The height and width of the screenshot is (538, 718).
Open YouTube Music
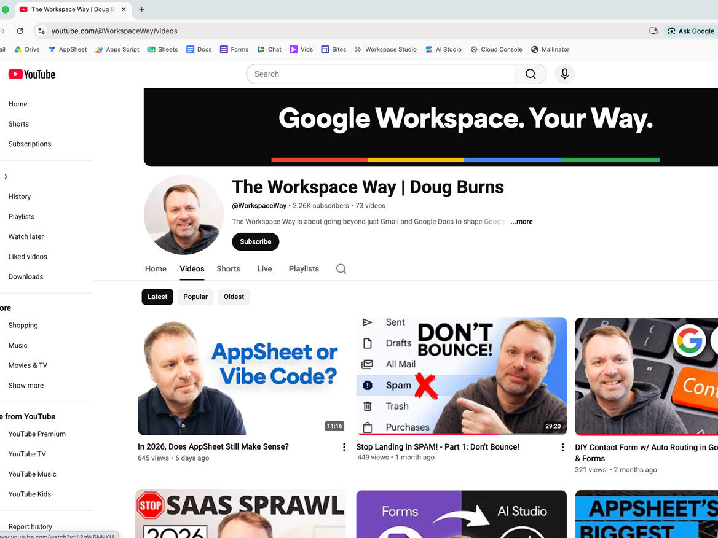tap(32, 474)
